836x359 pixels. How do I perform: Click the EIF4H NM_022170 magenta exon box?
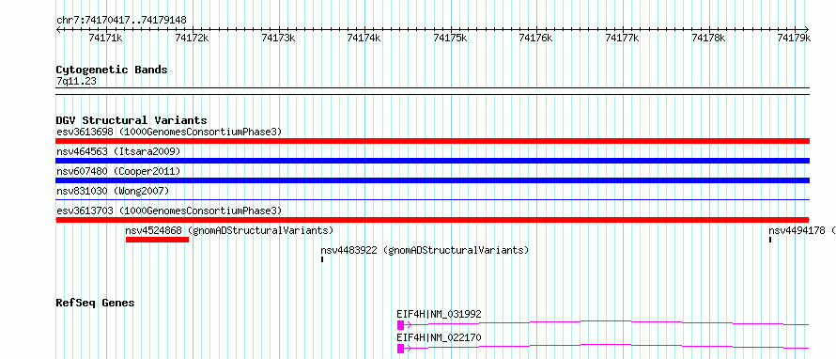400,349
